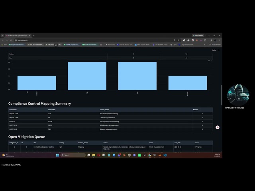The width and height of the screenshot is (255, 191).
Task: Click the High bar in the chart
Action: tap(87, 76)
